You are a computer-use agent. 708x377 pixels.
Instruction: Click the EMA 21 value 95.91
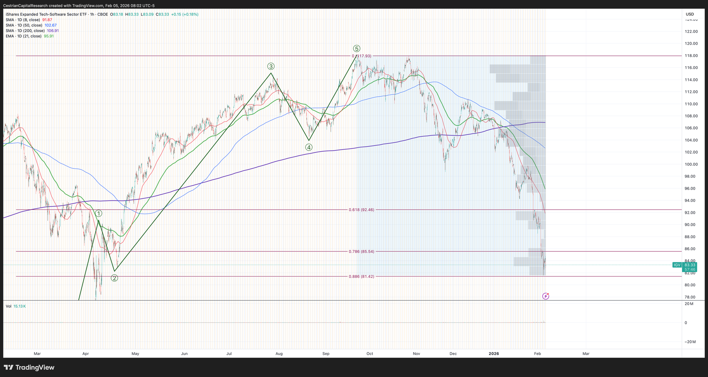[x=49, y=36]
